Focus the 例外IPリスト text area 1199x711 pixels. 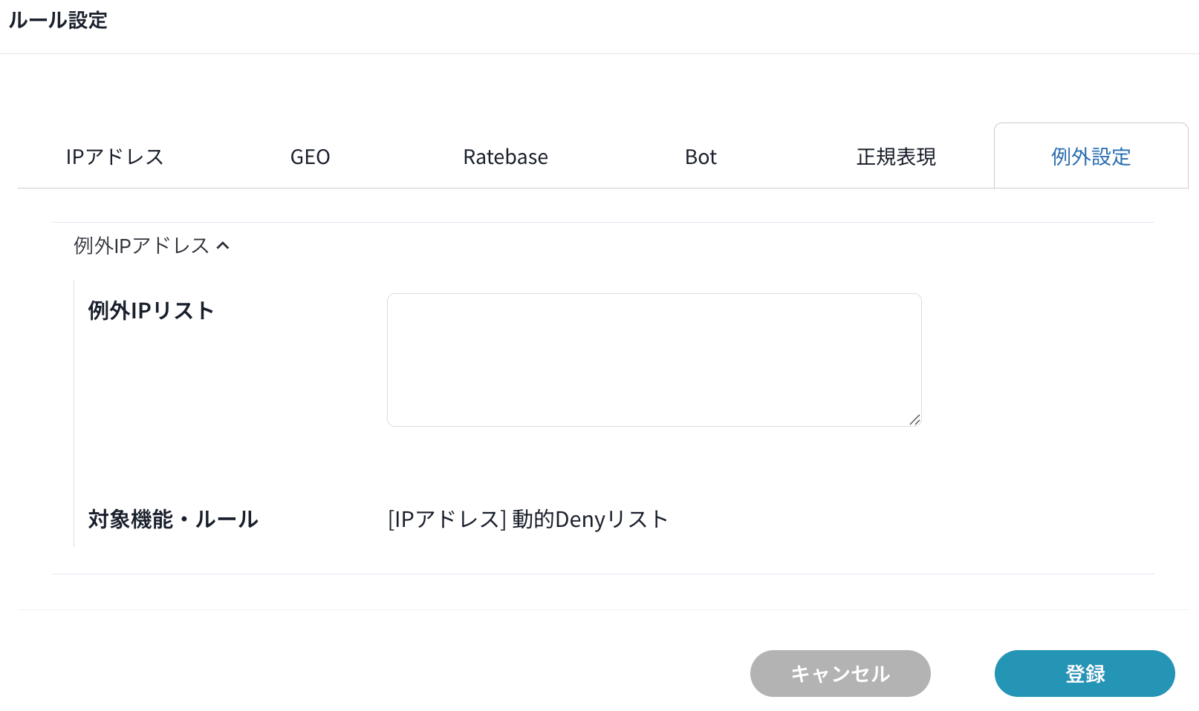654,360
